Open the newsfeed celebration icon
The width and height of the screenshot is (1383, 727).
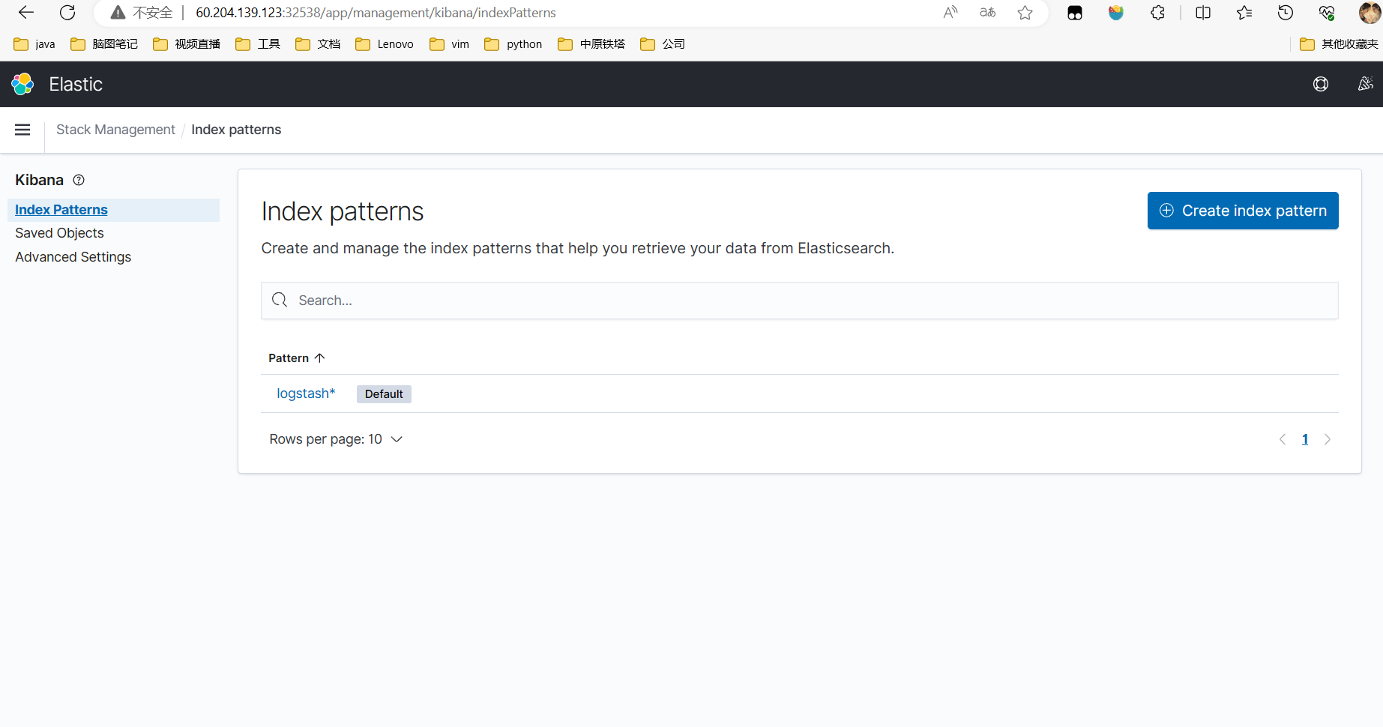point(1366,84)
